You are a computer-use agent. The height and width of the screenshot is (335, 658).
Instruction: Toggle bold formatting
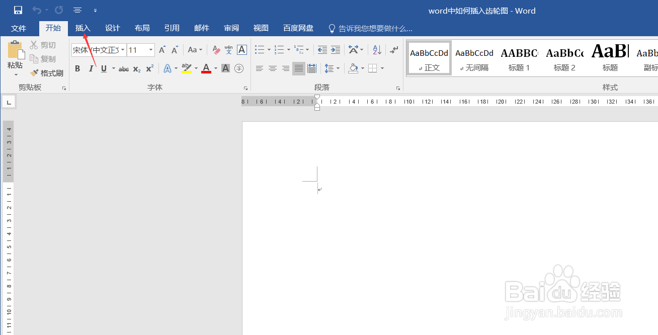click(77, 68)
